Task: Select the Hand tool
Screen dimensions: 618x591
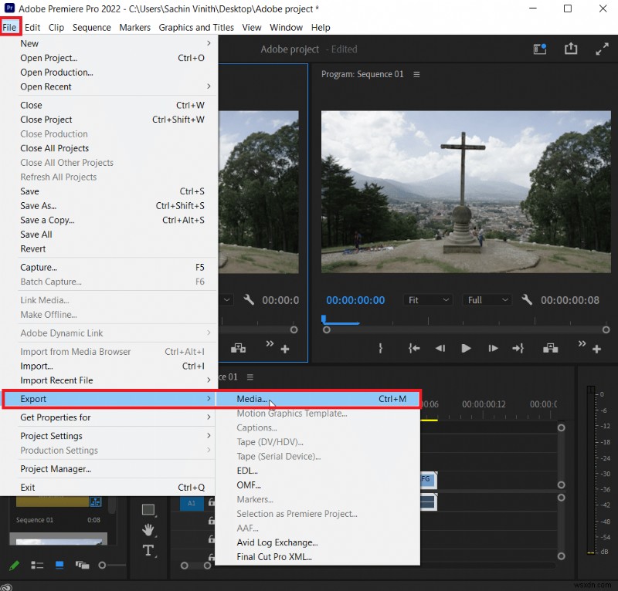Action: click(148, 530)
